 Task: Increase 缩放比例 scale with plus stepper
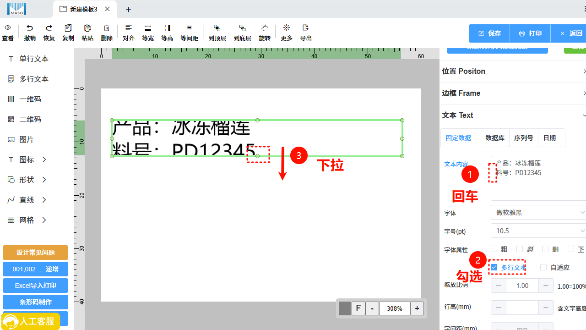click(x=546, y=286)
